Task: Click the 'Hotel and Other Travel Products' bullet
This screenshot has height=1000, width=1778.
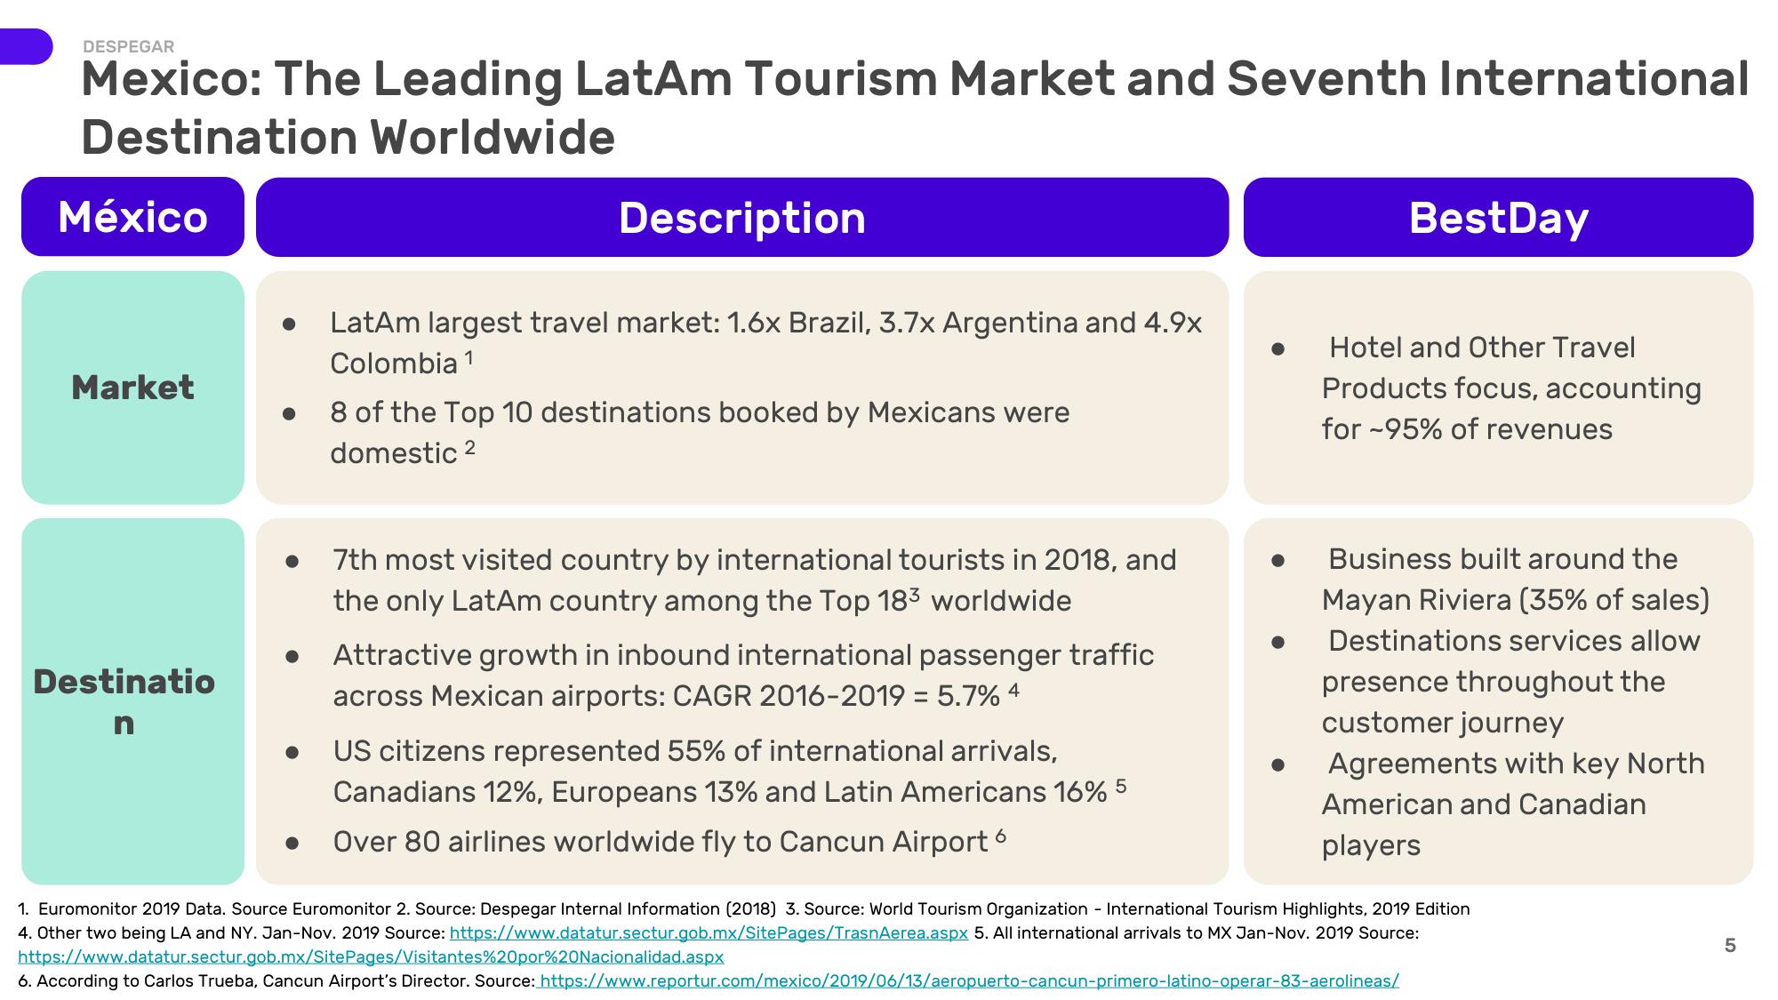Action: coord(1511,388)
